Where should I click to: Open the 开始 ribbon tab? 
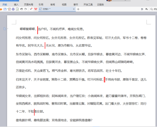5,5
